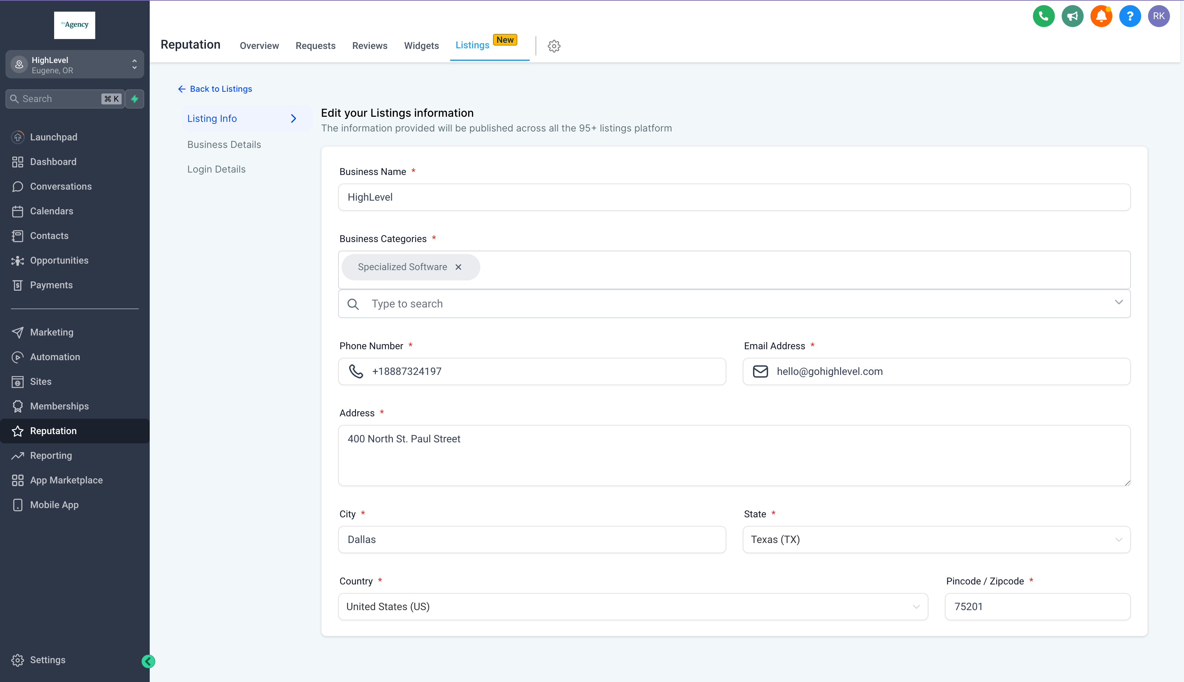The height and width of the screenshot is (682, 1184).
Task: Click the blue help question mark icon
Action: coord(1130,16)
